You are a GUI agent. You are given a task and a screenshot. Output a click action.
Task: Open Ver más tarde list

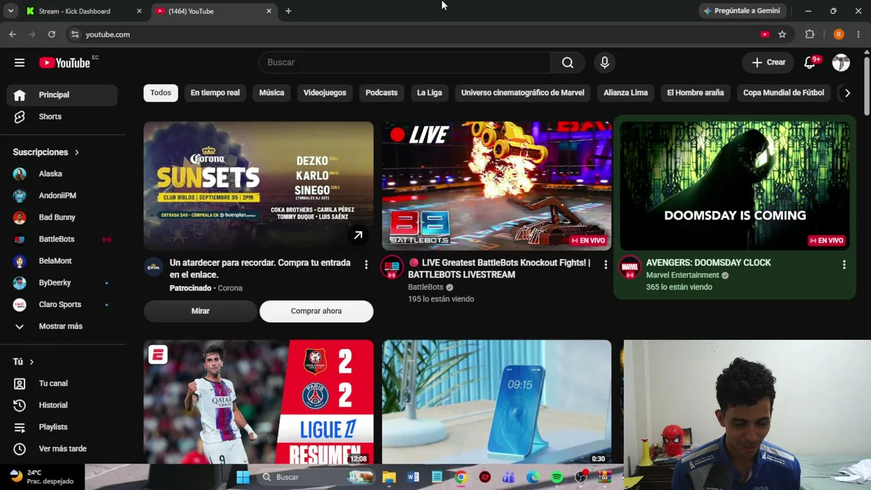point(62,448)
